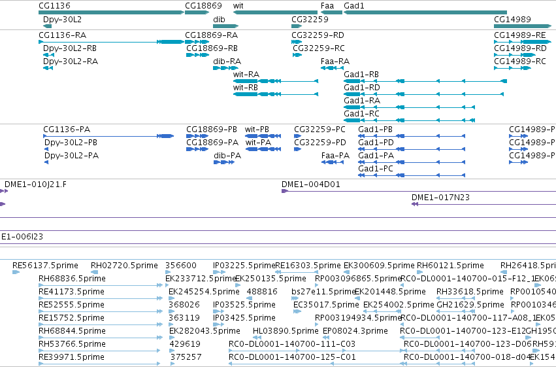The height and width of the screenshot is (367, 556).
Task: Click transcript label Gad1-RB
Action: [x=361, y=75]
